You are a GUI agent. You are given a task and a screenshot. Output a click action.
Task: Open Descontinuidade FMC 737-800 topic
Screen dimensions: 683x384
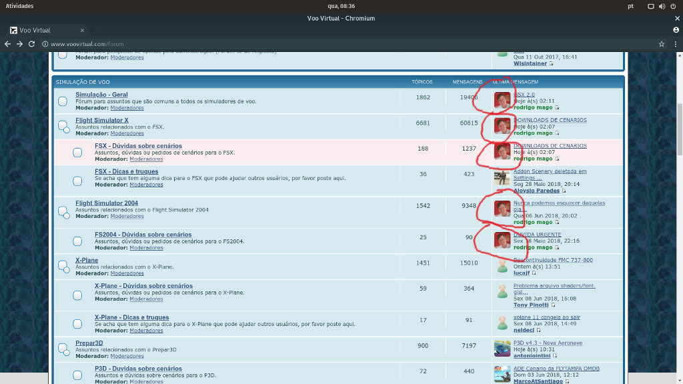(553, 260)
